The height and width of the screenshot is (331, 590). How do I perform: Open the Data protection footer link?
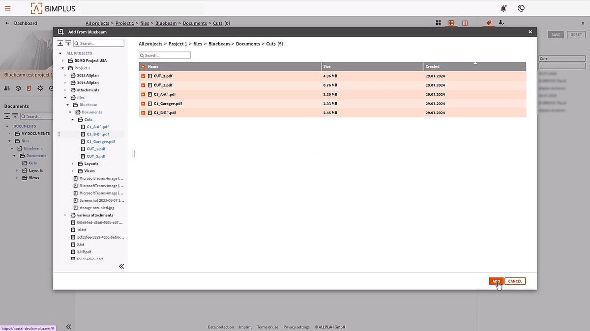click(221, 327)
